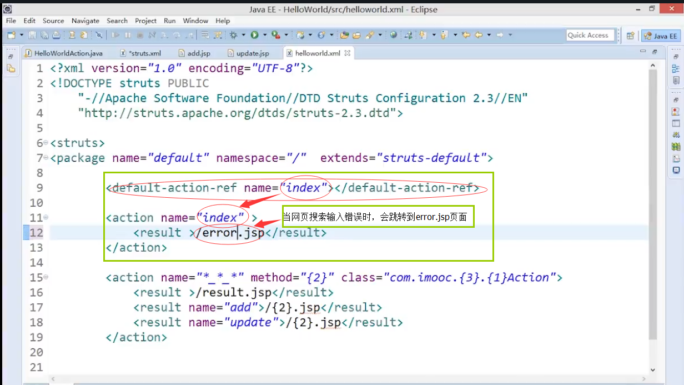
Task: Open the Run menu
Action: pos(170,21)
